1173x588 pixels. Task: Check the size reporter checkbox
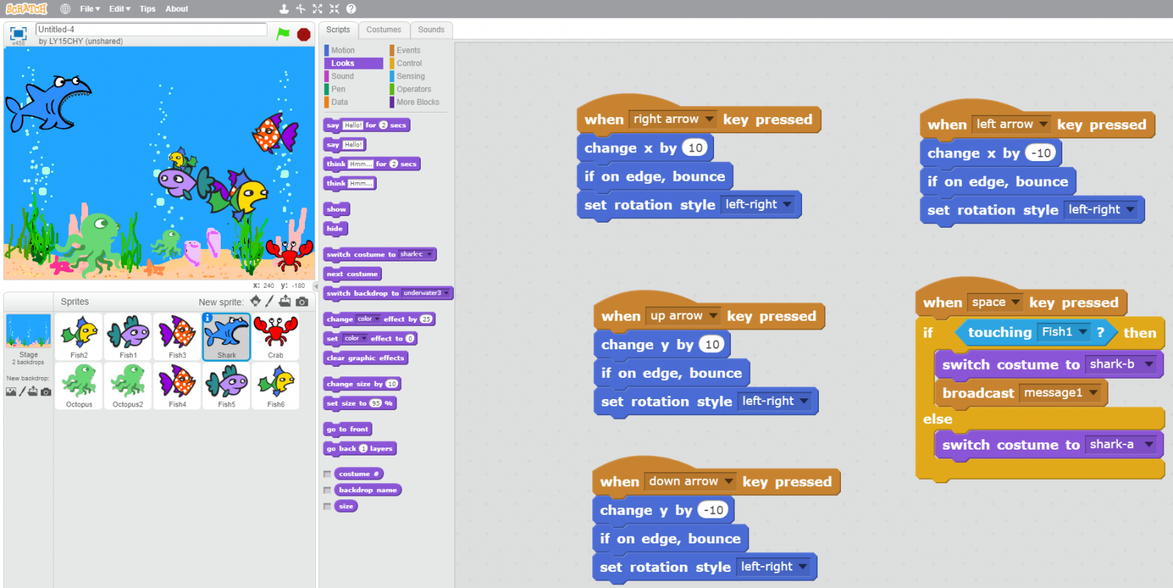click(327, 507)
